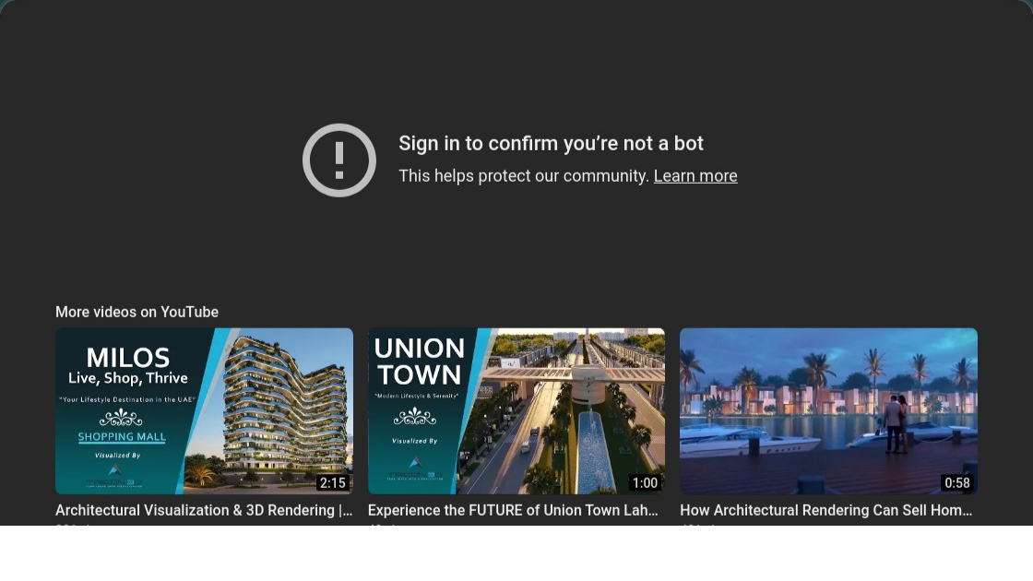The width and height of the screenshot is (1033, 581).
Task: Open 'How Architectural Rendering Can Sell Homes' title
Action: coord(825,510)
